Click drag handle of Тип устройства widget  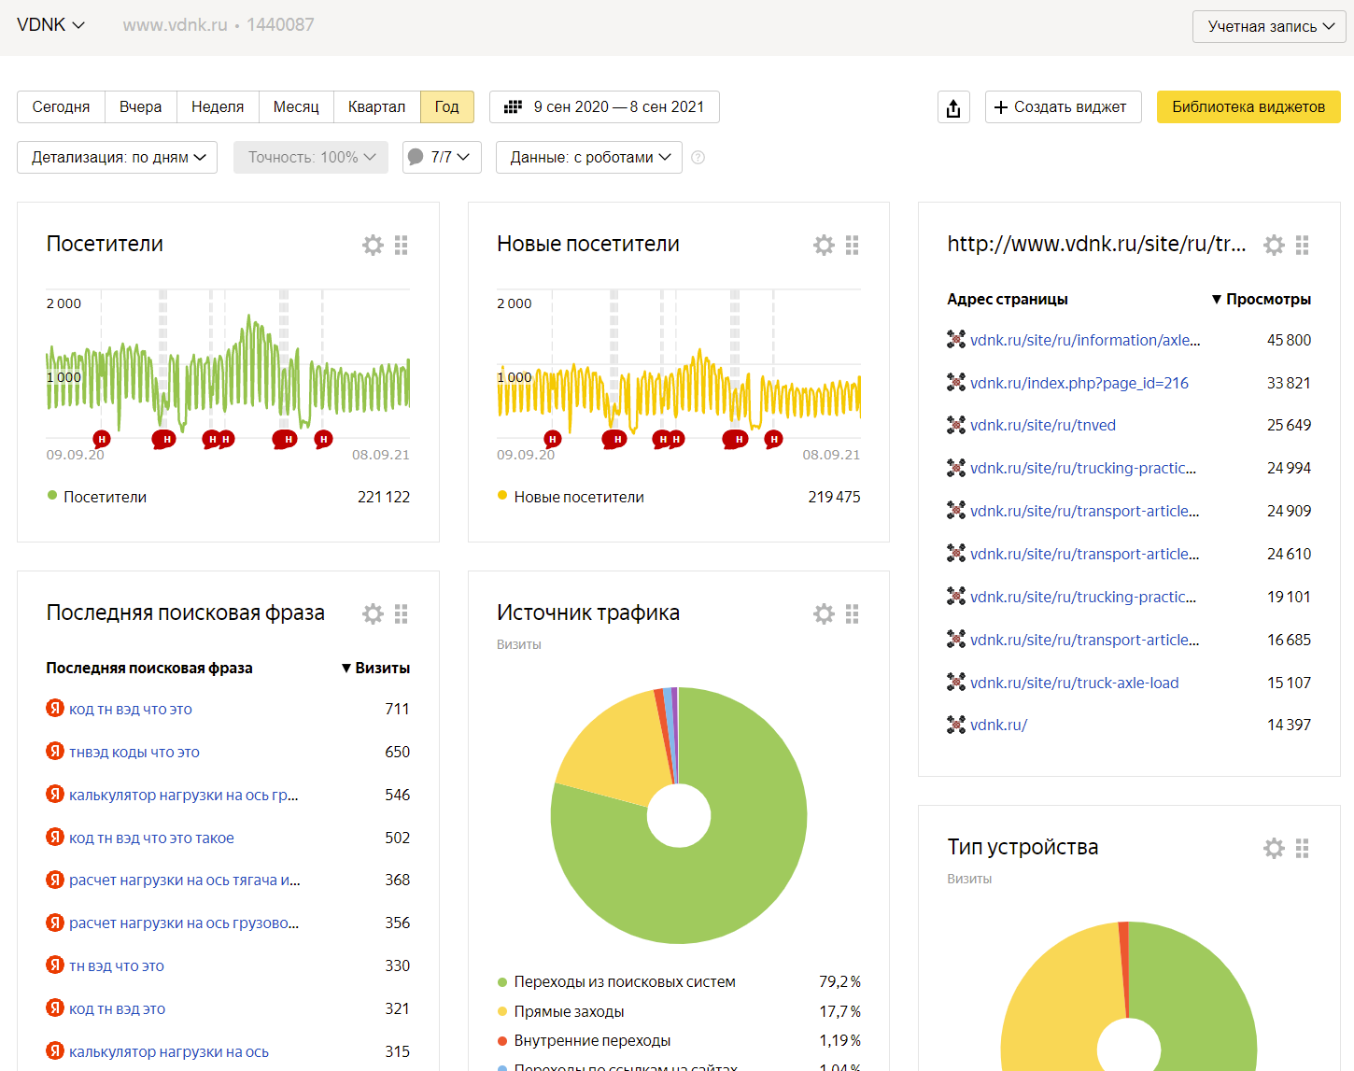coord(1303,848)
